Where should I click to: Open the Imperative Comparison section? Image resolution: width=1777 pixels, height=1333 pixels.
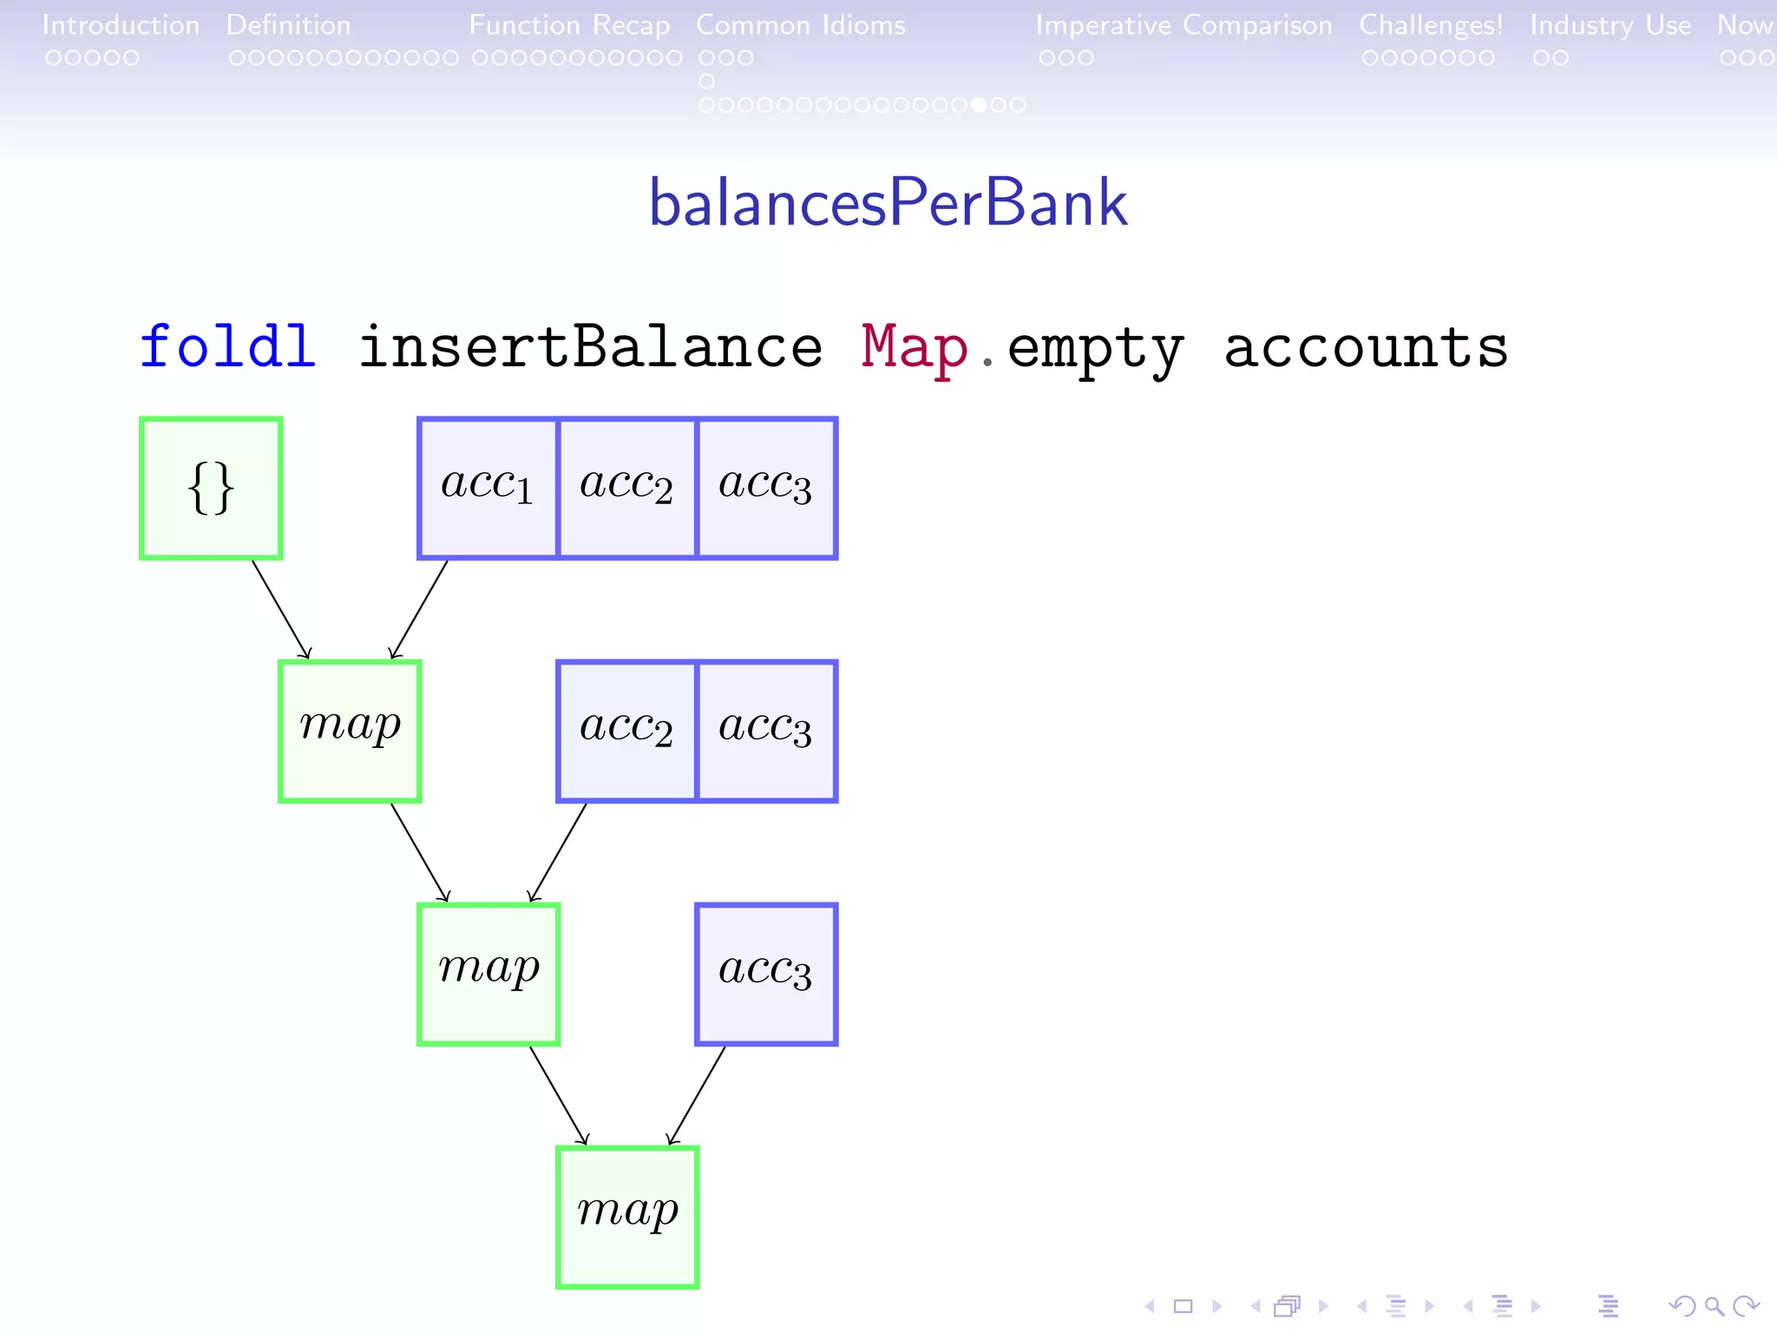click(x=1184, y=25)
